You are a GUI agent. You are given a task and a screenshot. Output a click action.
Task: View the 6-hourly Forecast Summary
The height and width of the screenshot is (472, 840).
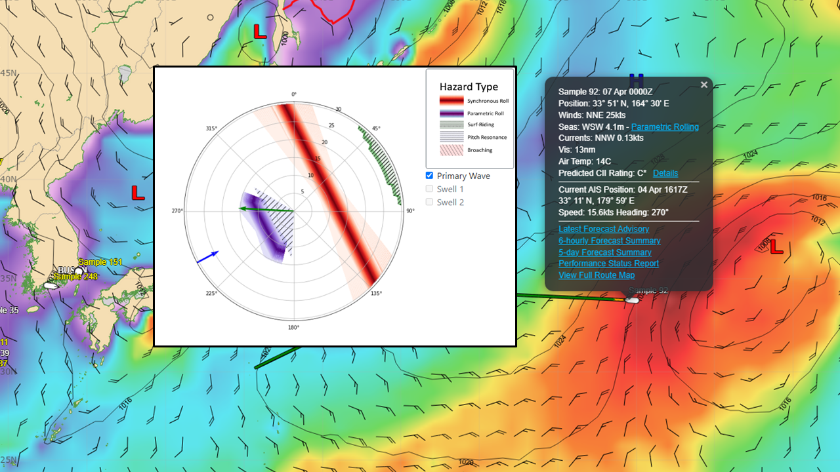(x=609, y=241)
